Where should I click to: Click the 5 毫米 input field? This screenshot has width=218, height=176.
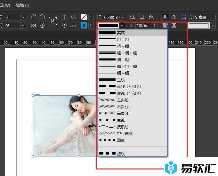click(204, 17)
